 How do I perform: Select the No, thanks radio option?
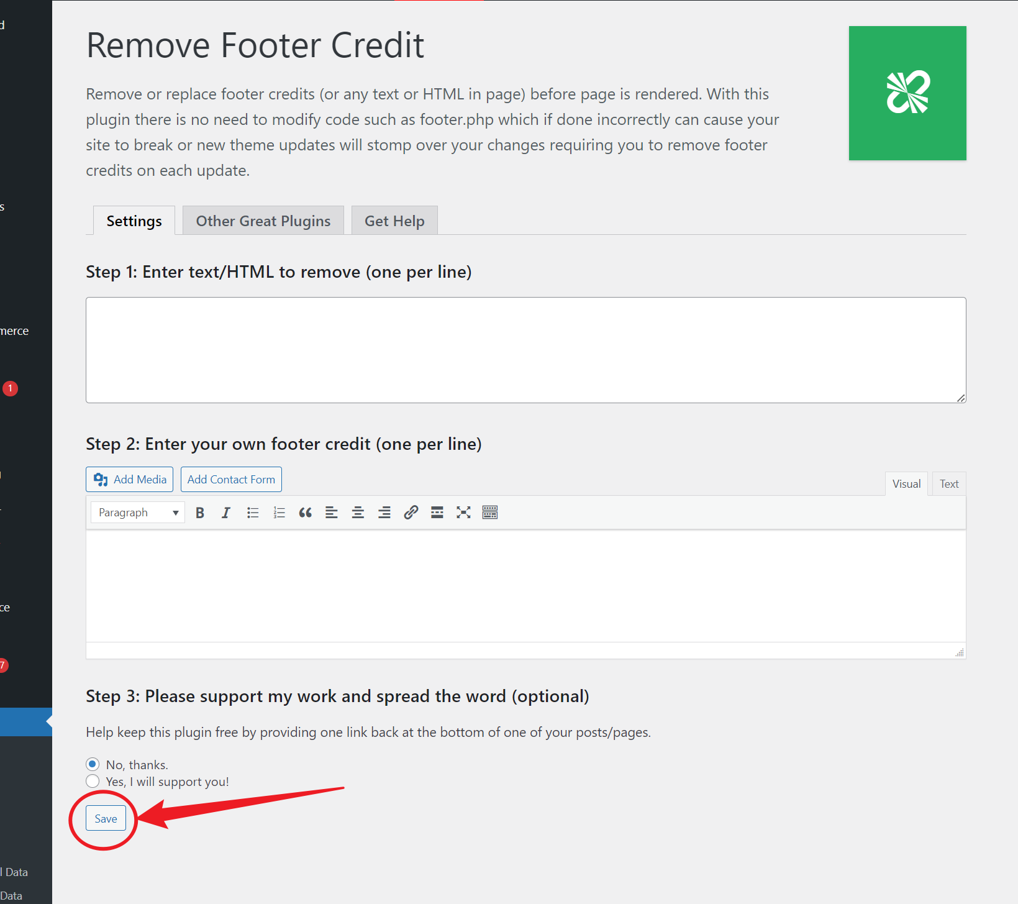93,764
